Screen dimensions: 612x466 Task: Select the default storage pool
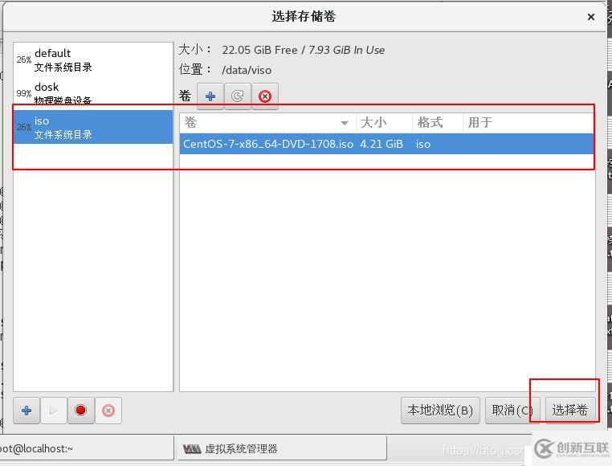(x=93, y=59)
